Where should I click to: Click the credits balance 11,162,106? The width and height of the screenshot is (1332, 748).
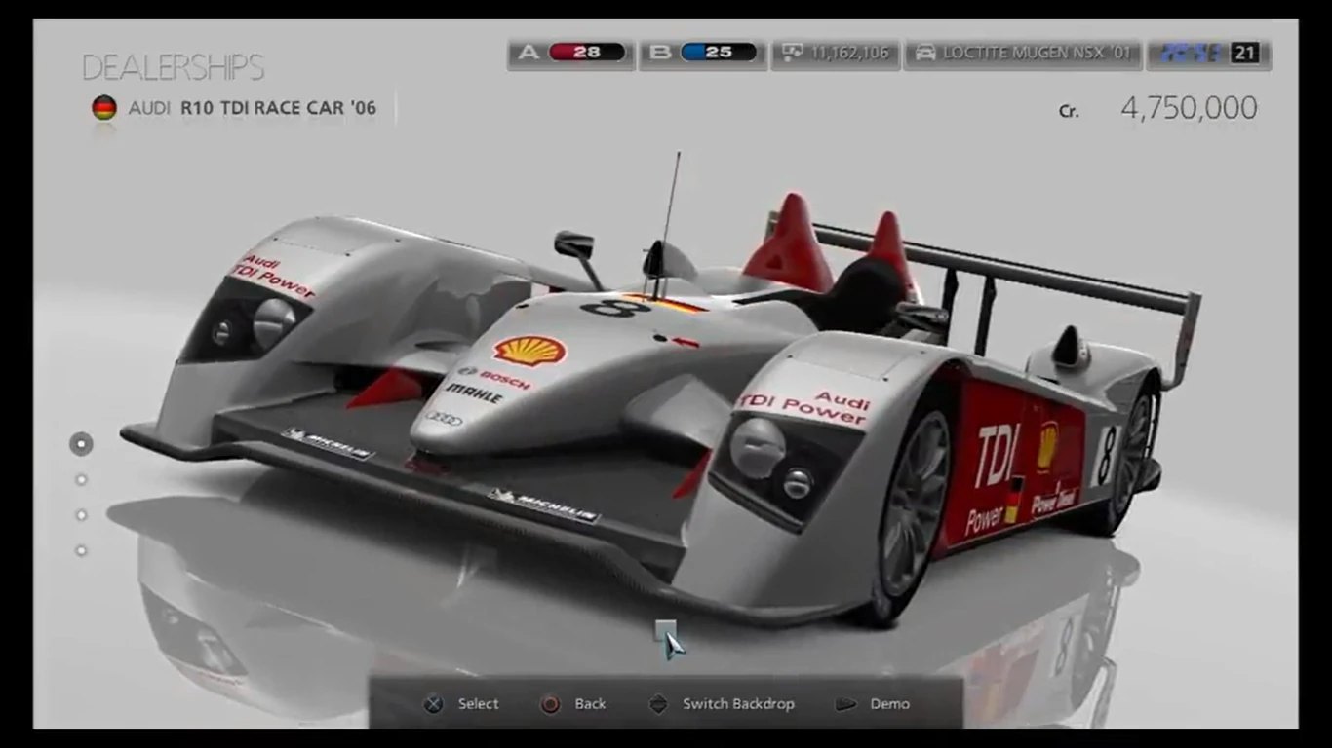tap(848, 53)
